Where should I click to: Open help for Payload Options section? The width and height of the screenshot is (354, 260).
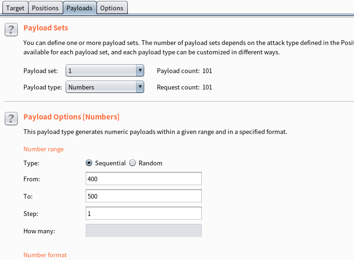coord(11,119)
